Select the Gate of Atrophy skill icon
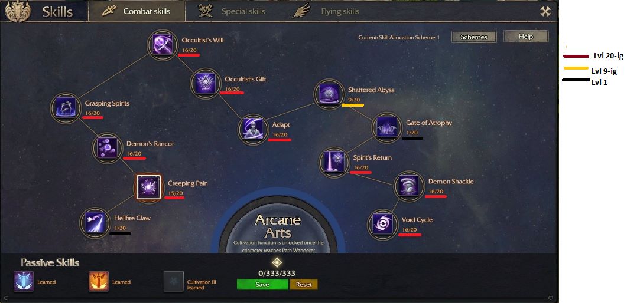Screen dimensions: 627x303 [387, 127]
